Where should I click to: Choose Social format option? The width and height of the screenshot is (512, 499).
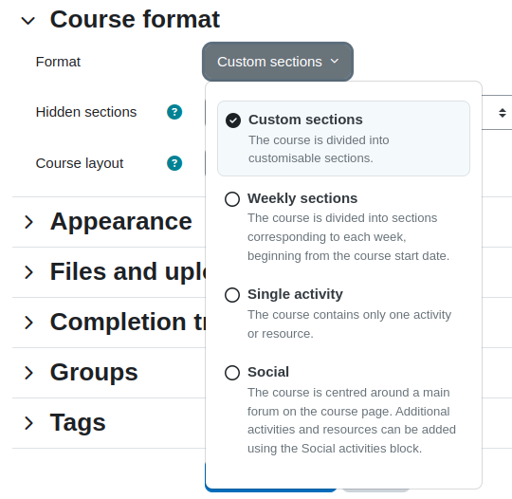pyautogui.click(x=343, y=410)
